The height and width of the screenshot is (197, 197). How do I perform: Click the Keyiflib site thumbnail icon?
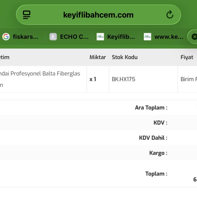[x=100, y=37]
